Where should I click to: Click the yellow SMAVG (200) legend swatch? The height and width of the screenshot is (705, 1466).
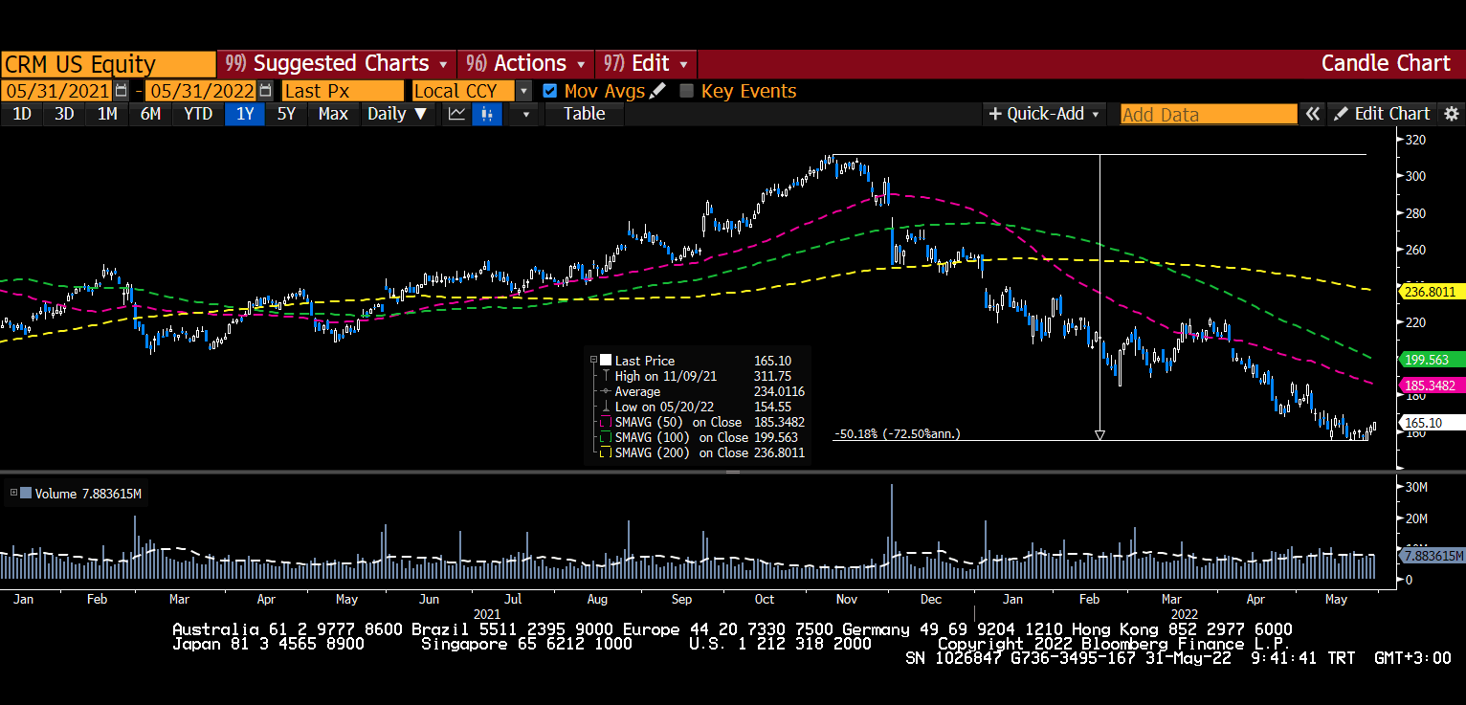(605, 452)
